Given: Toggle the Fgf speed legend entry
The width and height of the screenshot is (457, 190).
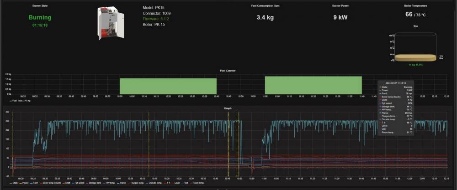Looking at the screenshot, I should pyautogui.click(x=78, y=183).
